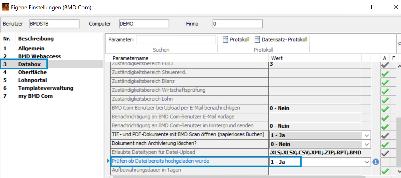
Task: Toggle checkmark for Zuständigkeitsbereich Steuererkl. row
Action: (x=385, y=74)
